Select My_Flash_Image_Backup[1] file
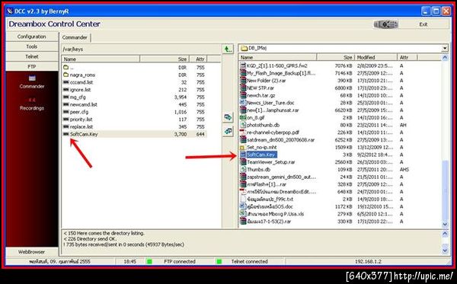The width and height of the screenshot is (457, 284). coord(281,73)
